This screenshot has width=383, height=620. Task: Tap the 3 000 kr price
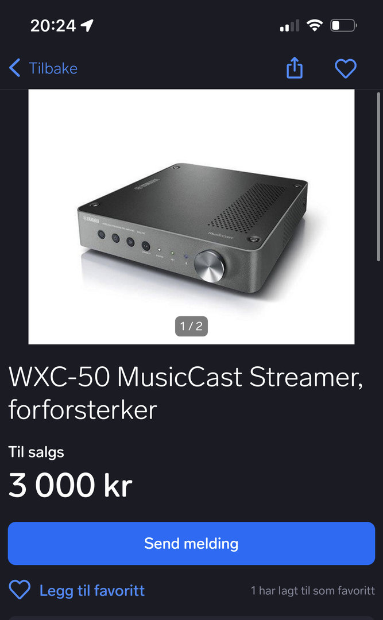coord(70,485)
